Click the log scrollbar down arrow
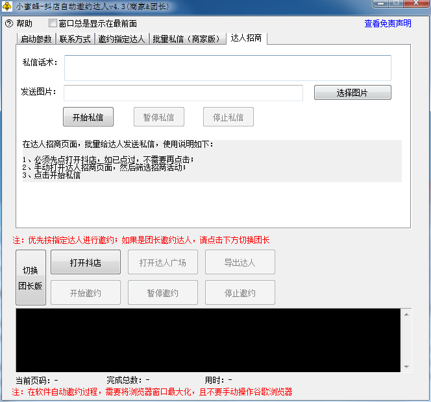 coord(406,366)
